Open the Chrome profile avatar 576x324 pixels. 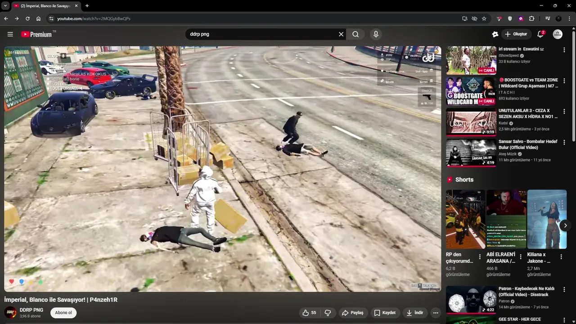click(558, 18)
